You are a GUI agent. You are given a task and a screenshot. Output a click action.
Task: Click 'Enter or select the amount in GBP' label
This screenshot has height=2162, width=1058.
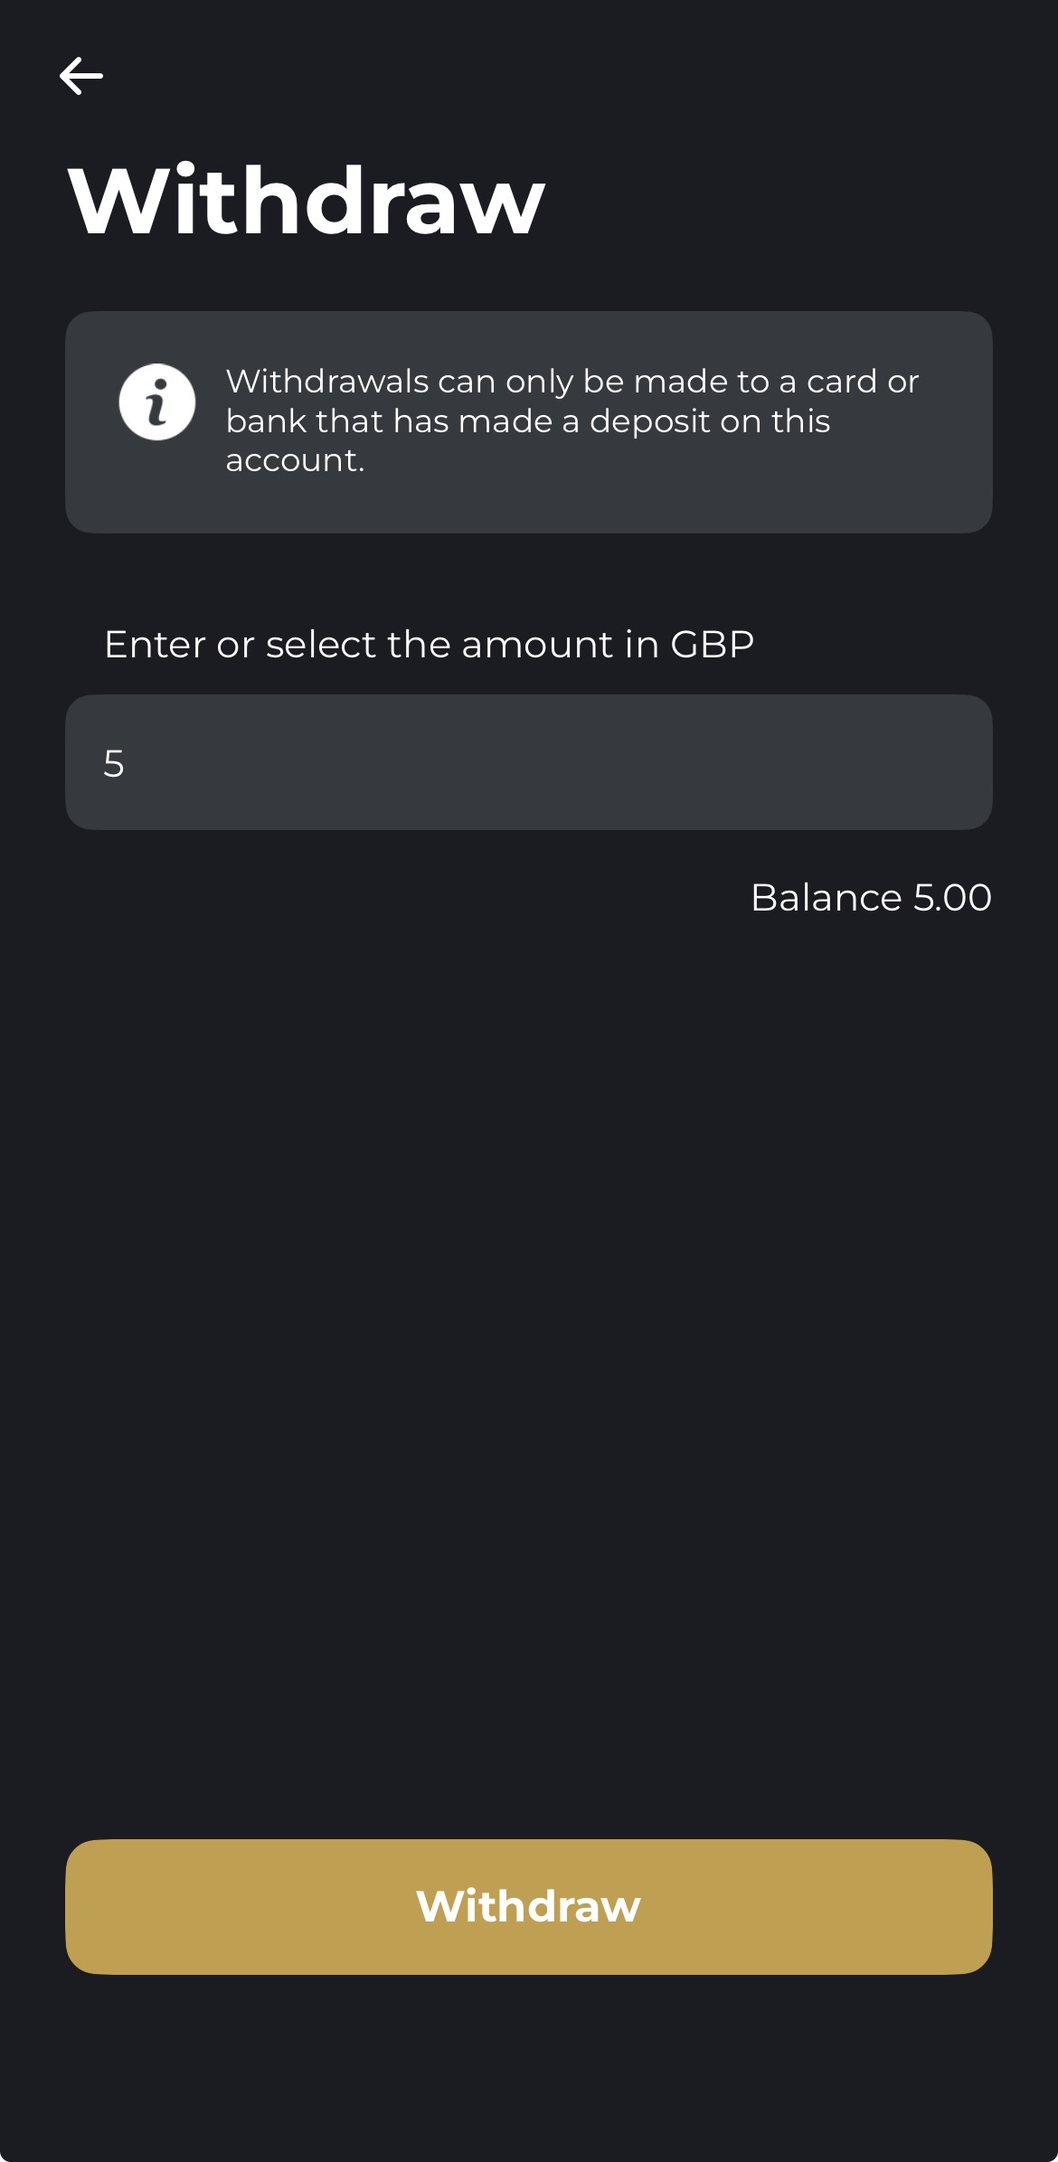tap(430, 644)
